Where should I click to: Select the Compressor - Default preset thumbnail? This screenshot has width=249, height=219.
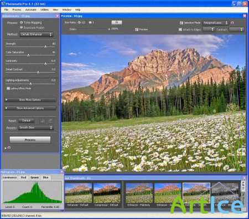107,193
